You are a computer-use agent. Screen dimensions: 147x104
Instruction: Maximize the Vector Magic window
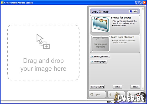pyautogui.click(x=140, y=3)
